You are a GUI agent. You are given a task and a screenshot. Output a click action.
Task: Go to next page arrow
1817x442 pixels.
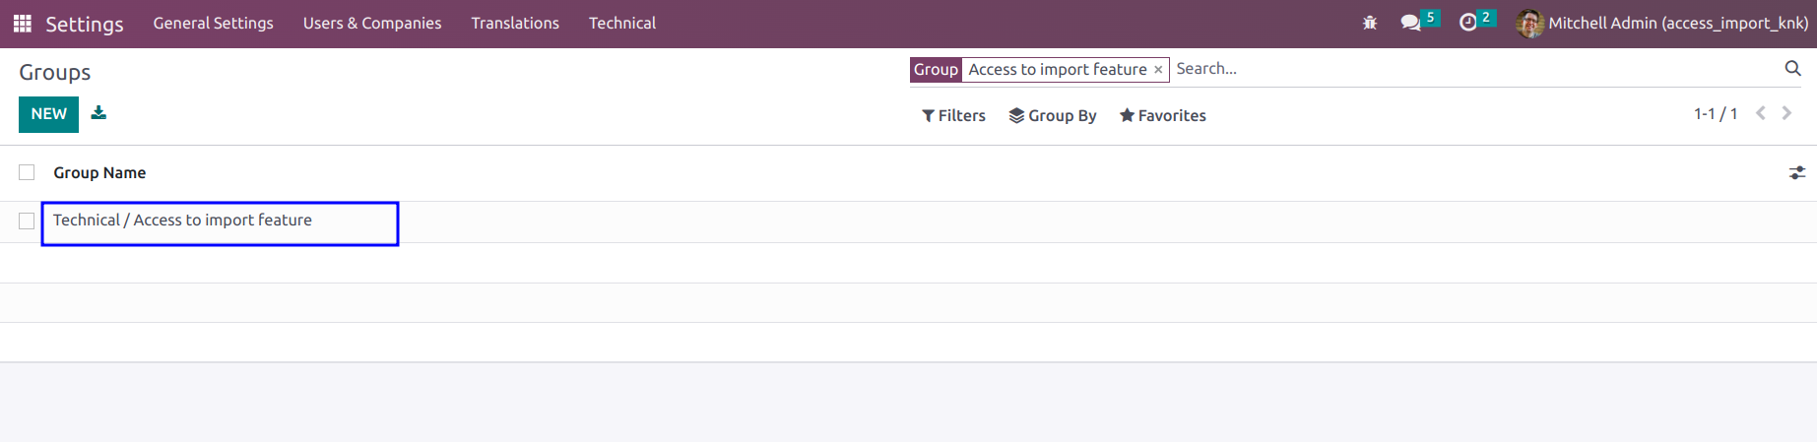[x=1786, y=113]
